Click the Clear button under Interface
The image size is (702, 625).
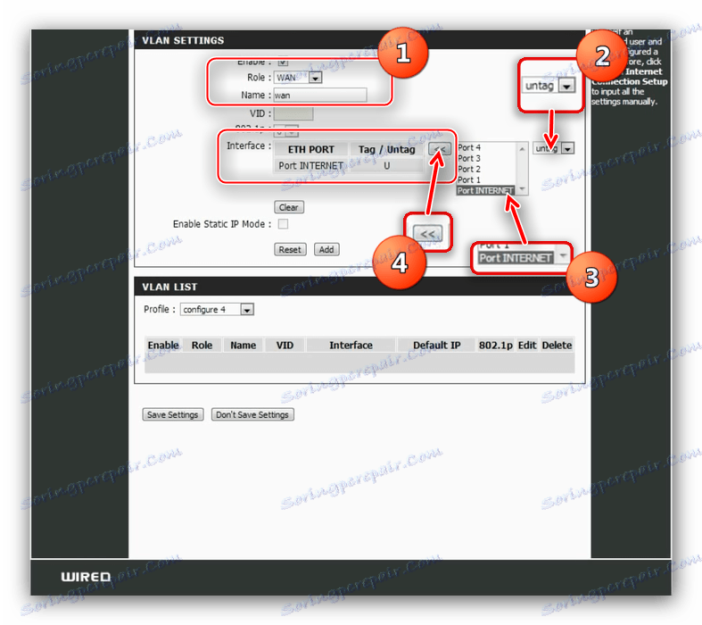(x=289, y=207)
